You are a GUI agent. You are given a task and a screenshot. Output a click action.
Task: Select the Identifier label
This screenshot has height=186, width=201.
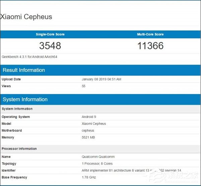(9, 171)
